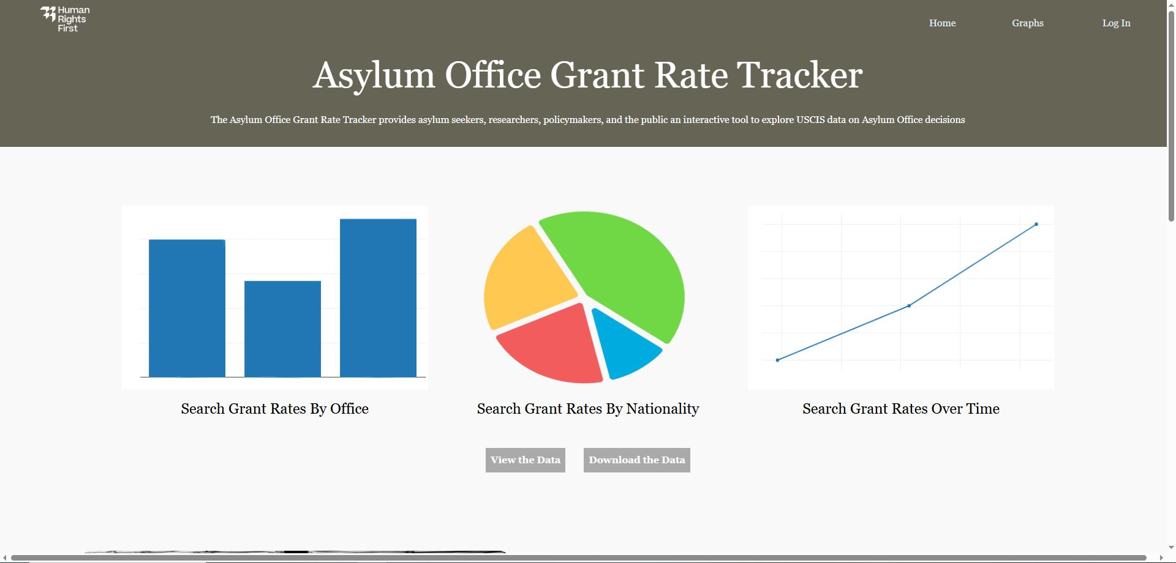Viewport: 1176px width, 563px height.
Task: Select Search Grant Rates By Nationality caption
Action: click(587, 409)
